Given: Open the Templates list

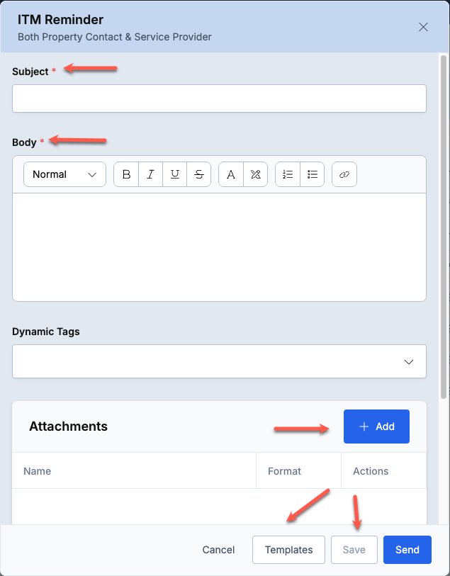Looking at the screenshot, I should coord(288,550).
